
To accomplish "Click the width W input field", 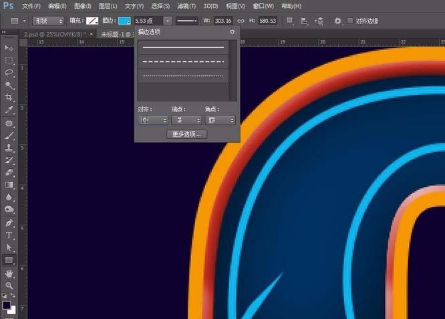I will coord(221,21).
